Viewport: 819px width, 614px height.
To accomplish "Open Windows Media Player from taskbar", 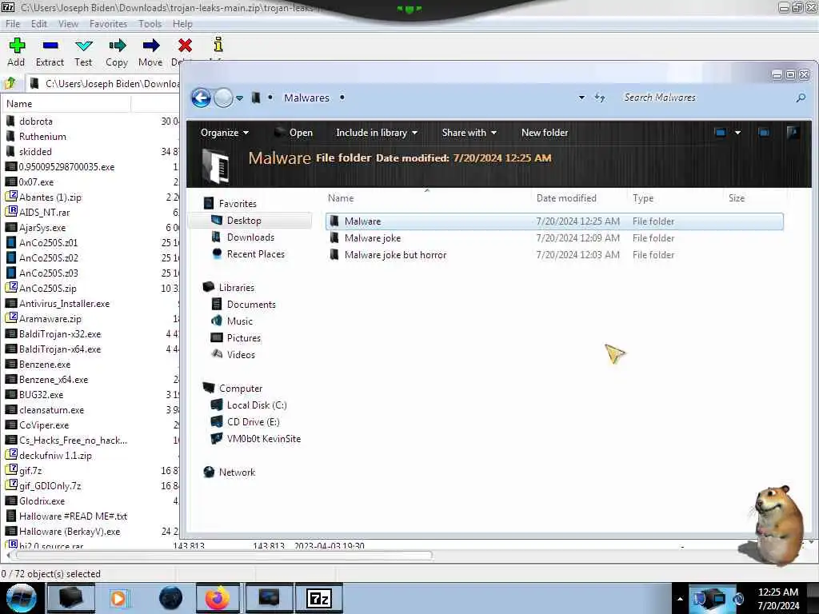I will [120, 598].
